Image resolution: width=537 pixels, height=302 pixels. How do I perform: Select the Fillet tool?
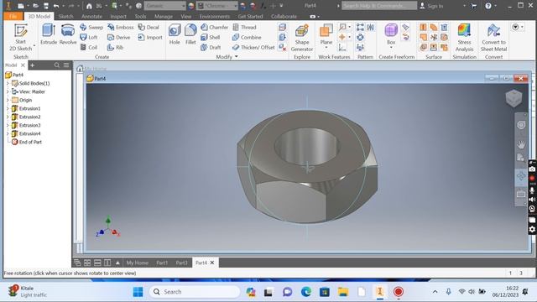coord(190,34)
